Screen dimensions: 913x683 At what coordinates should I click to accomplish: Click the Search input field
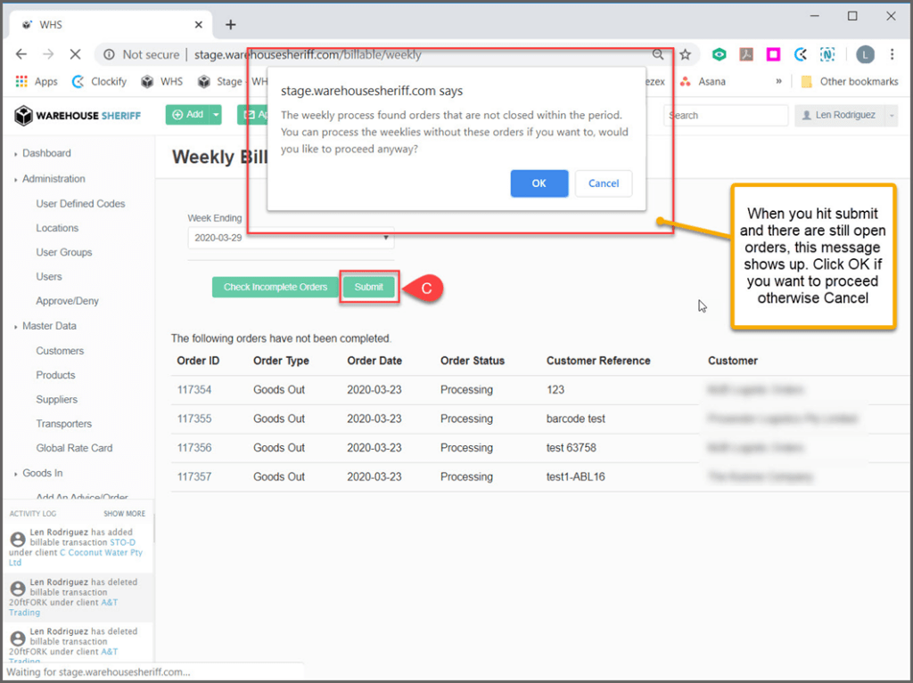click(726, 115)
